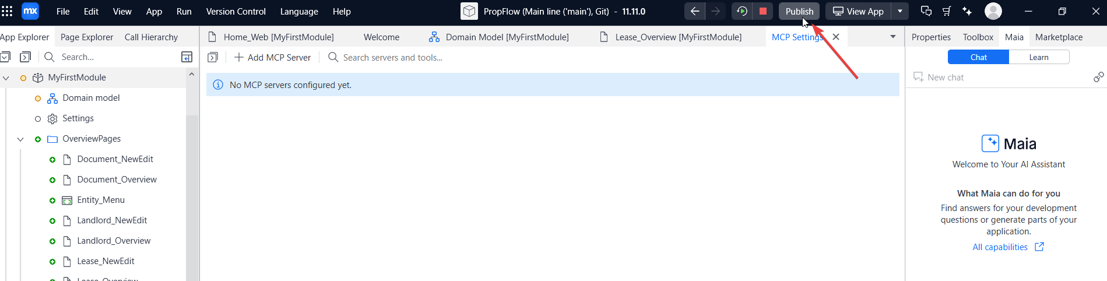Select Landlord_Overview page in tree
Viewport: 1107px width, 281px height.
tap(114, 241)
